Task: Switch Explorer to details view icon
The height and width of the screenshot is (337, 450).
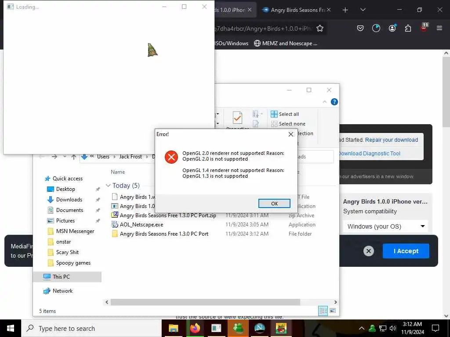Action: [323, 311]
